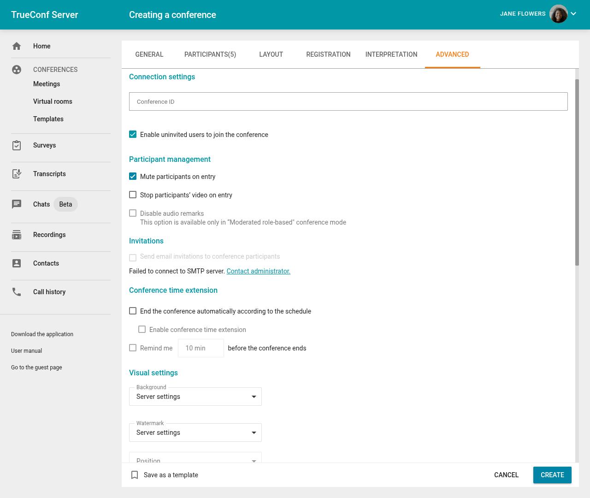
Task: Open Jane Flowers user menu chevron
Action: (x=573, y=14)
